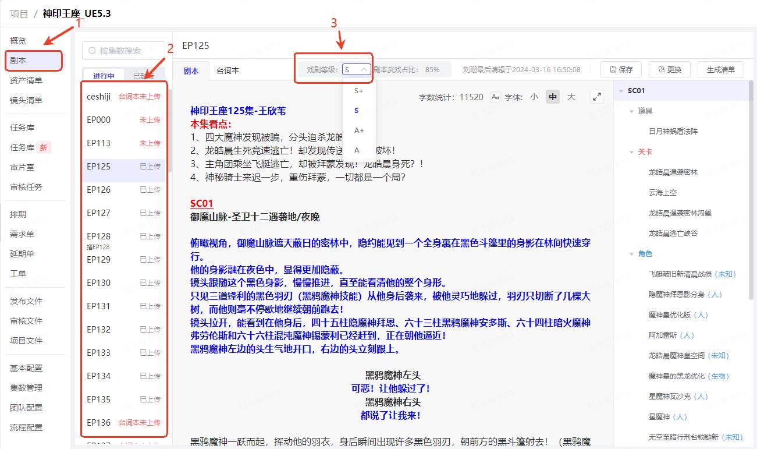Collapse the 角色 characters group
Viewport: 757px width, 449px height.
tap(632, 254)
